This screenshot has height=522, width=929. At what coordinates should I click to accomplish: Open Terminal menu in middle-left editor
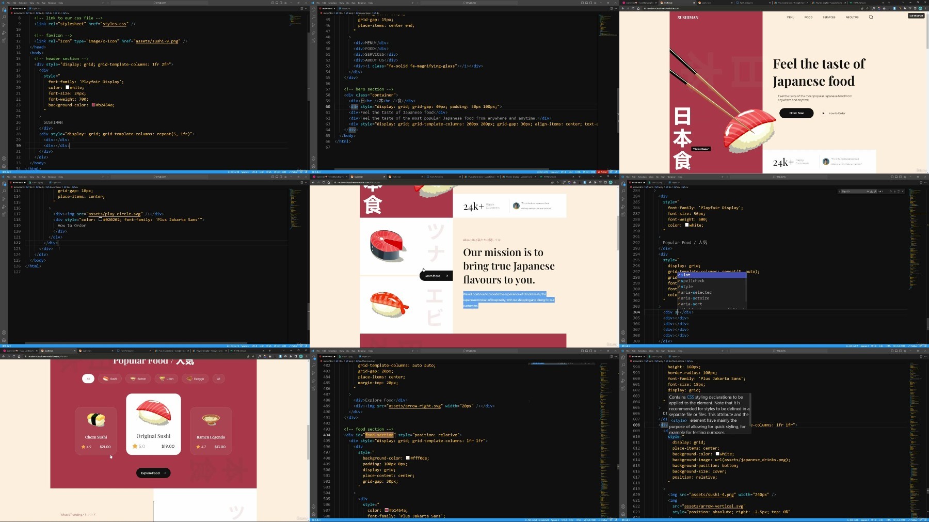tap(52, 177)
